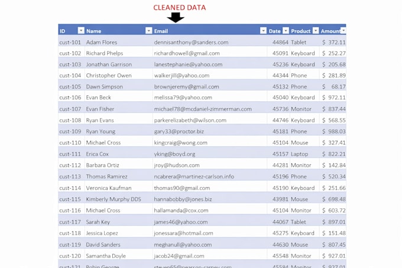Select amount 988.03
Screen dimensions: 402x268
(337, 131)
